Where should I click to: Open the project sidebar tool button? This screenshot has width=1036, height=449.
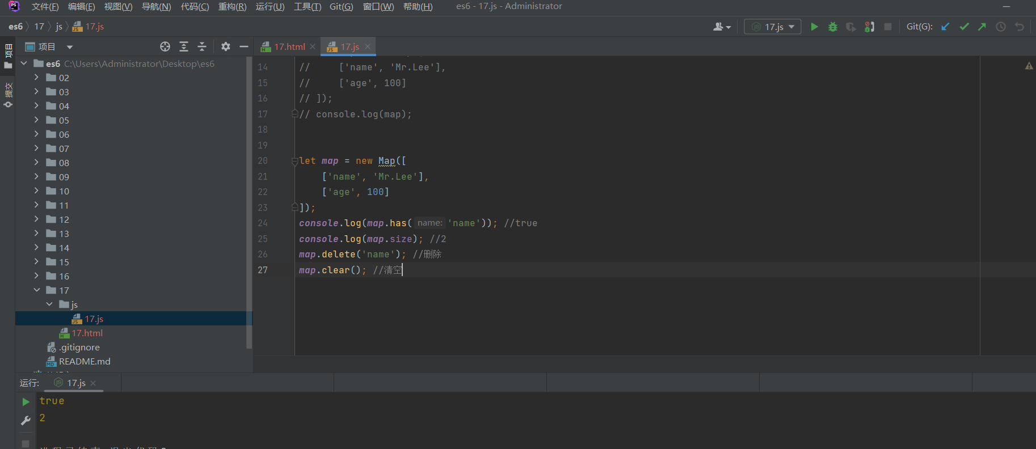point(8,57)
